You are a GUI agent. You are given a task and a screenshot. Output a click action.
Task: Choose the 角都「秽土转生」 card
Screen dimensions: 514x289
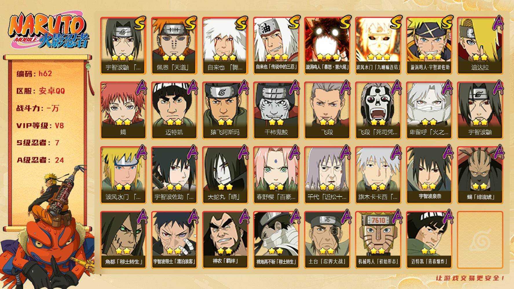123,240
